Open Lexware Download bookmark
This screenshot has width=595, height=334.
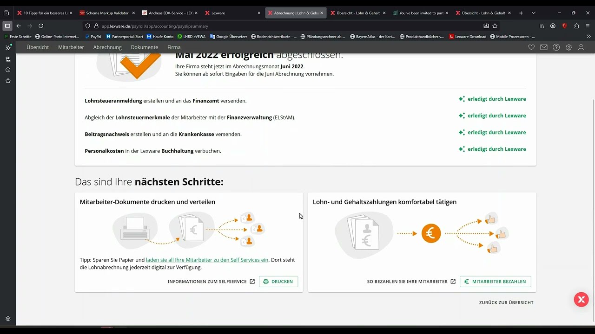[468, 37]
